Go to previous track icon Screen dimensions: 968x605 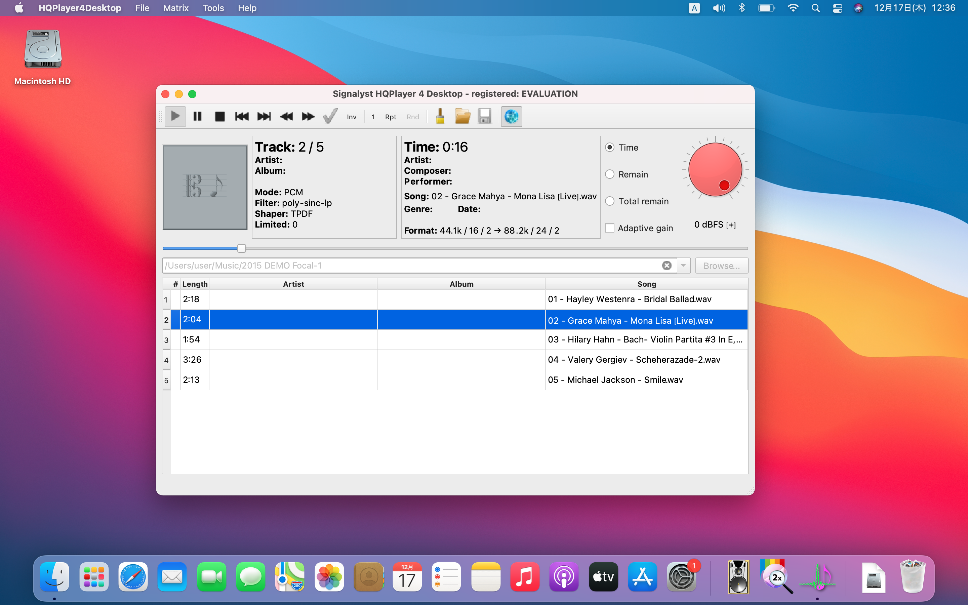click(242, 116)
